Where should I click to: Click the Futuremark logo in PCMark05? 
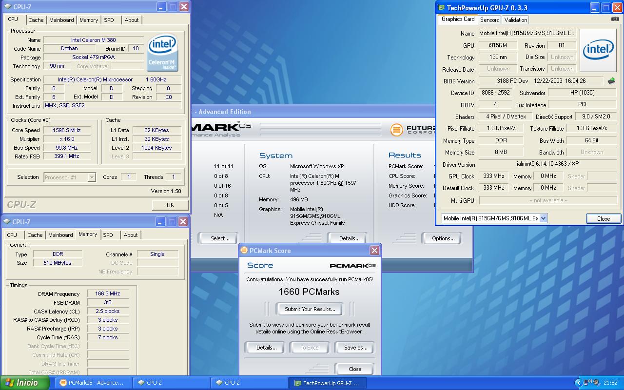click(x=412, y=130)
